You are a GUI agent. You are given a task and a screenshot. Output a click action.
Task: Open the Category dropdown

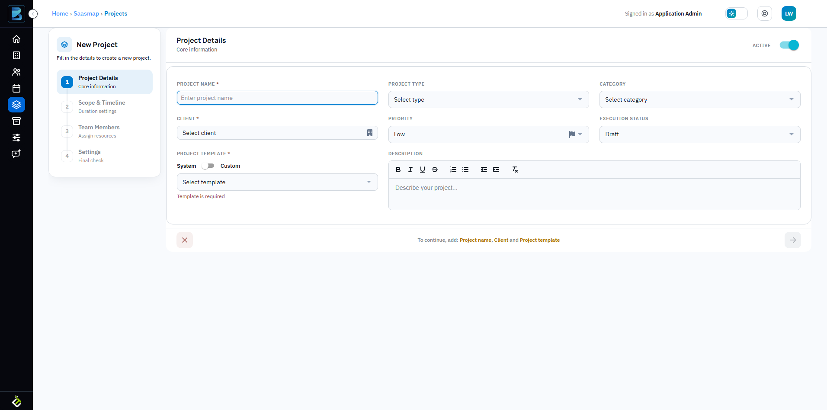click(x=700, y=99)
